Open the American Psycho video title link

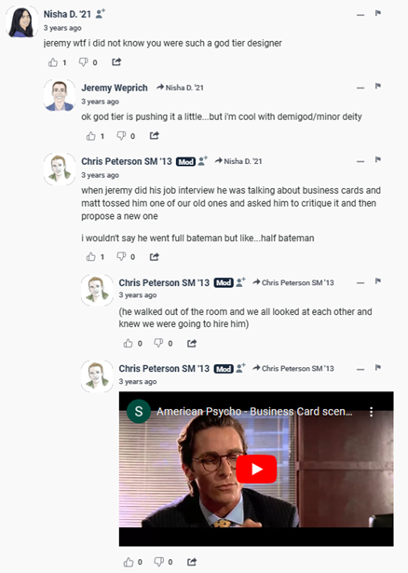coord(254,412)
